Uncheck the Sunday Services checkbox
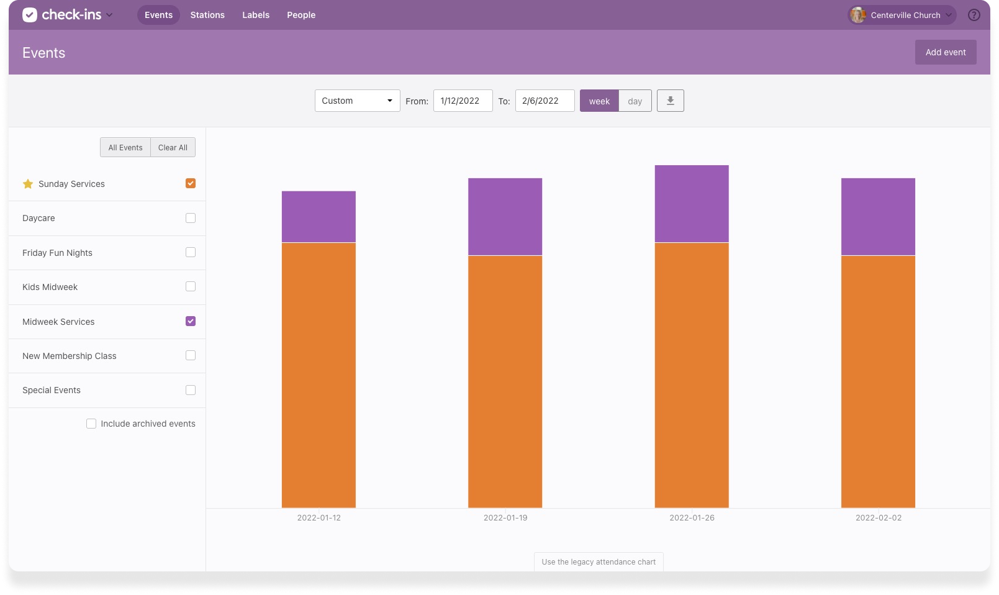 190,184
